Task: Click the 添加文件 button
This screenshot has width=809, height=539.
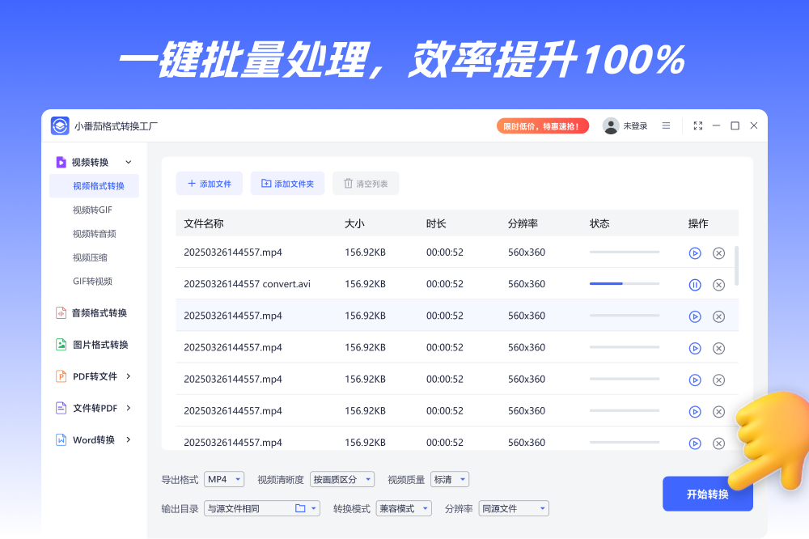Action: [x=210, y=184]
